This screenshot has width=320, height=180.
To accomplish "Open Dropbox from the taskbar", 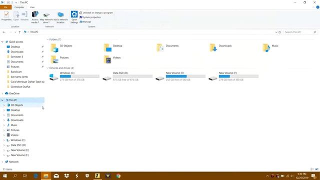I will tap(66, 175).
